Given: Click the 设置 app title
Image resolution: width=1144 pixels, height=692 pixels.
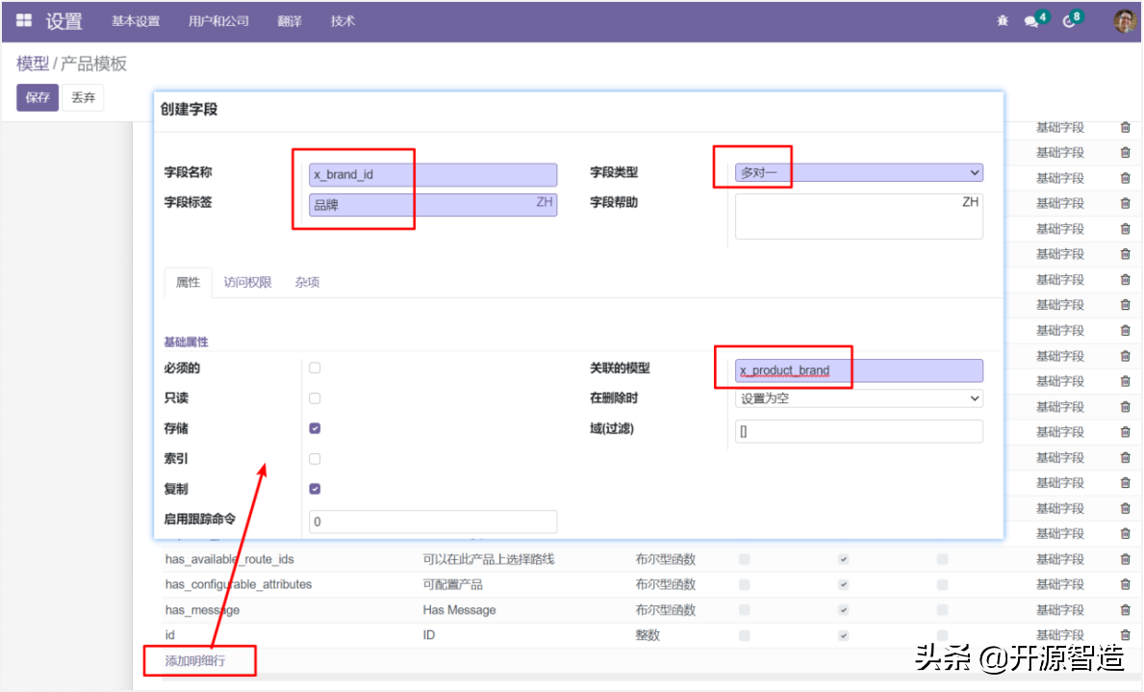Looking at the screenshot, I should (x=64, y=21).
